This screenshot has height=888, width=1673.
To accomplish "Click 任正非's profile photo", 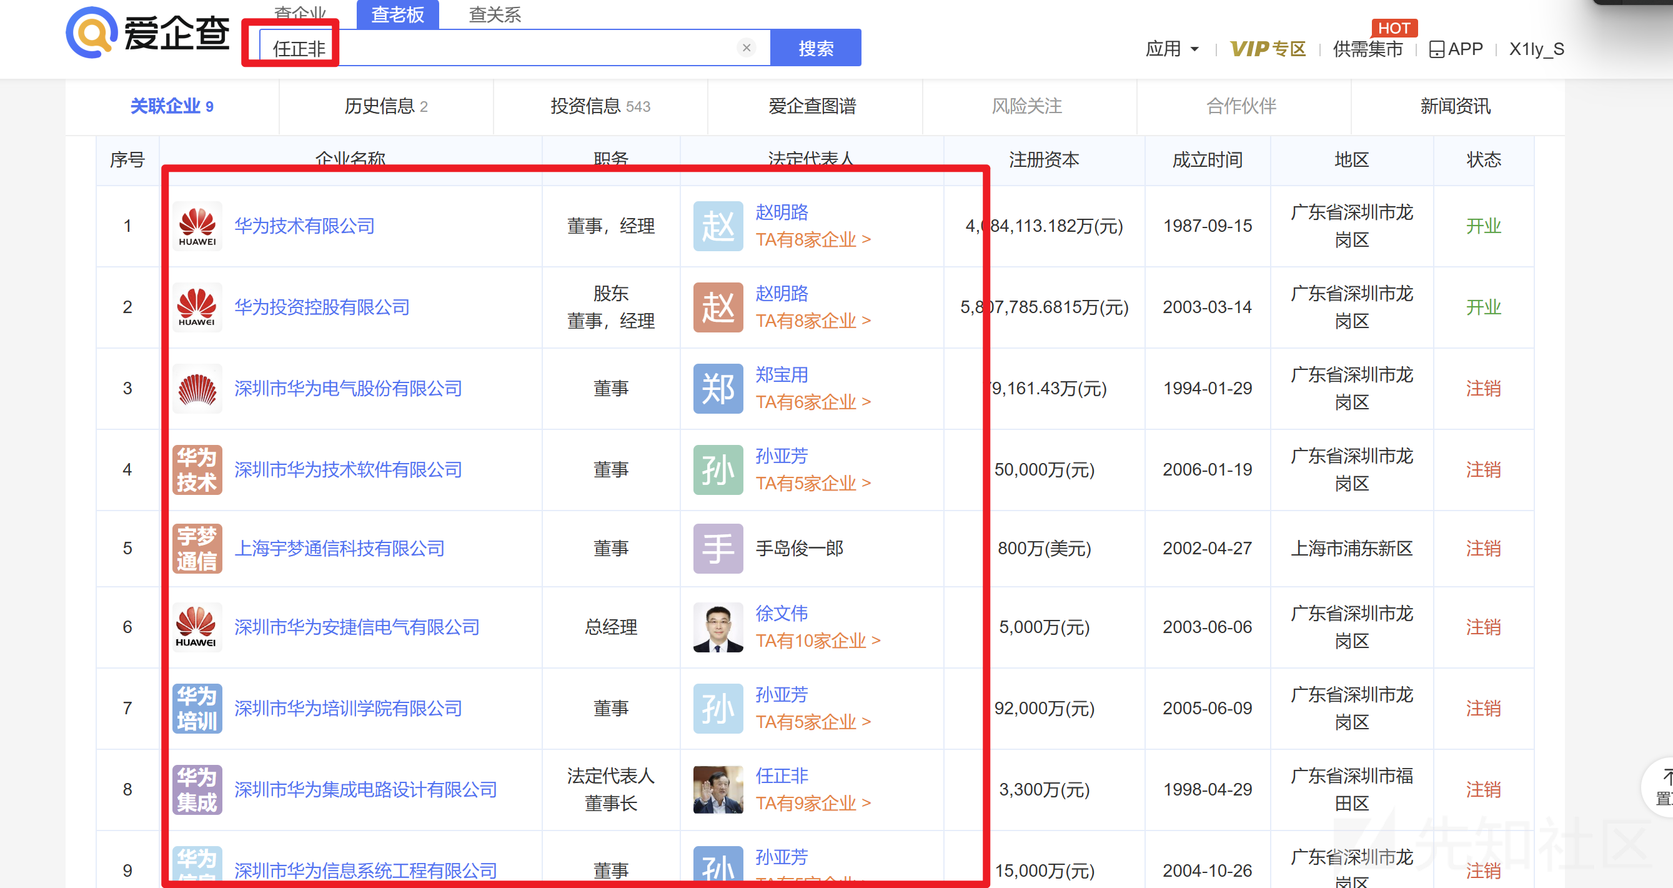I will tap(717, 789).
